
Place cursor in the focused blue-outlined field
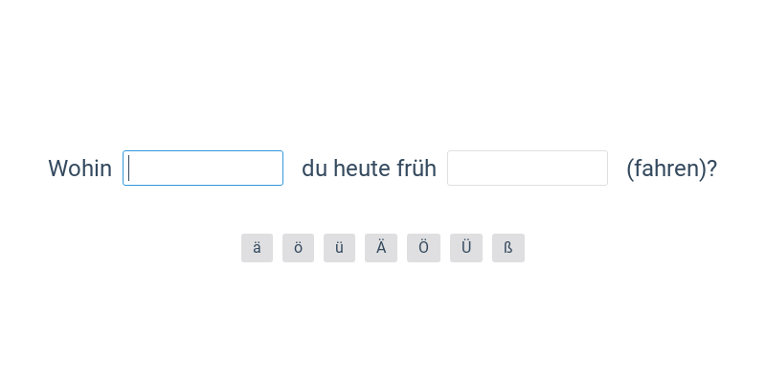(x=203, y=169)
